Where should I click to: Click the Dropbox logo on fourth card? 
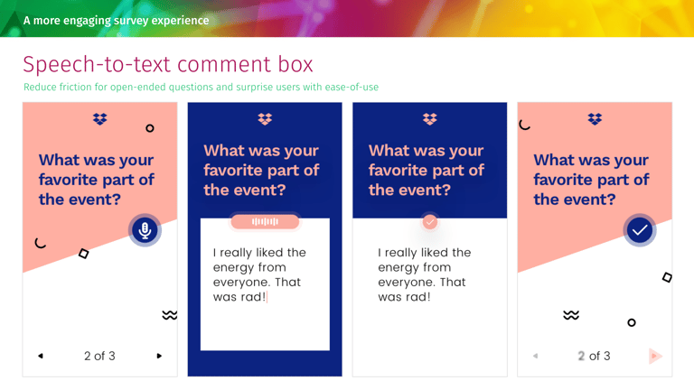pyautogui.click(x=595, y=119)
